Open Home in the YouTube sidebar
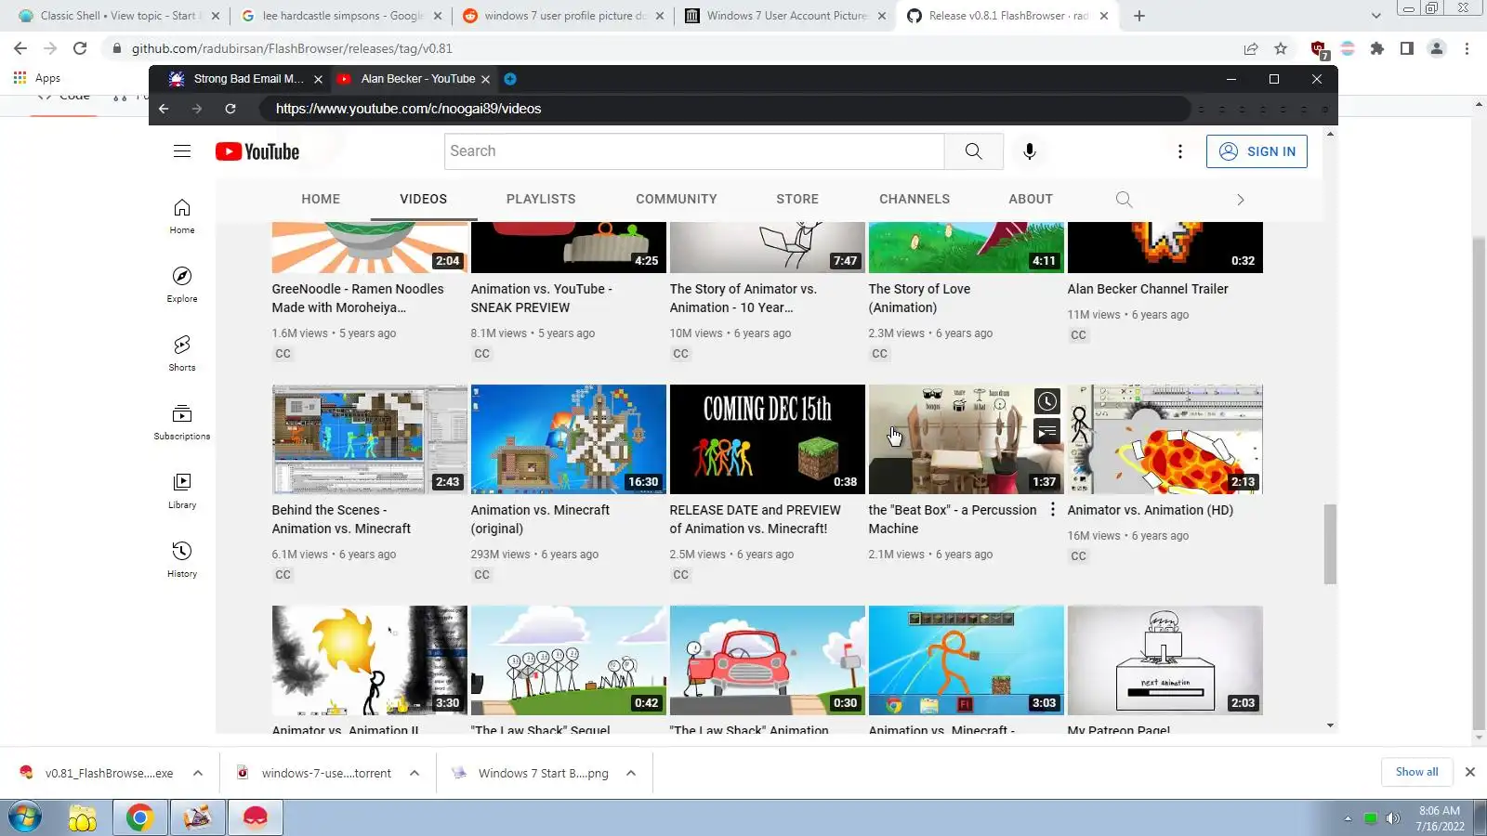Image resolution: width=1487 pixels, height=836 pixels. [x=182, y=216]
